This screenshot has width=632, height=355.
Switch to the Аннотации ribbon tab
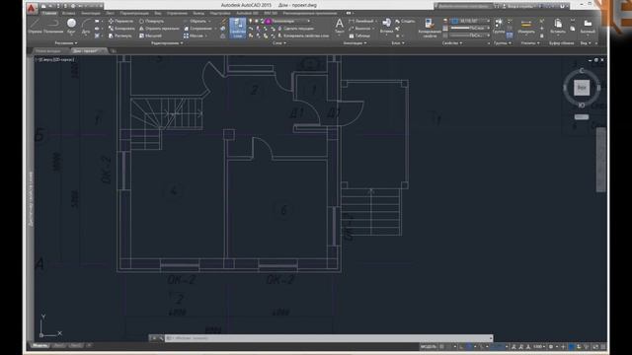coord(90,13)
